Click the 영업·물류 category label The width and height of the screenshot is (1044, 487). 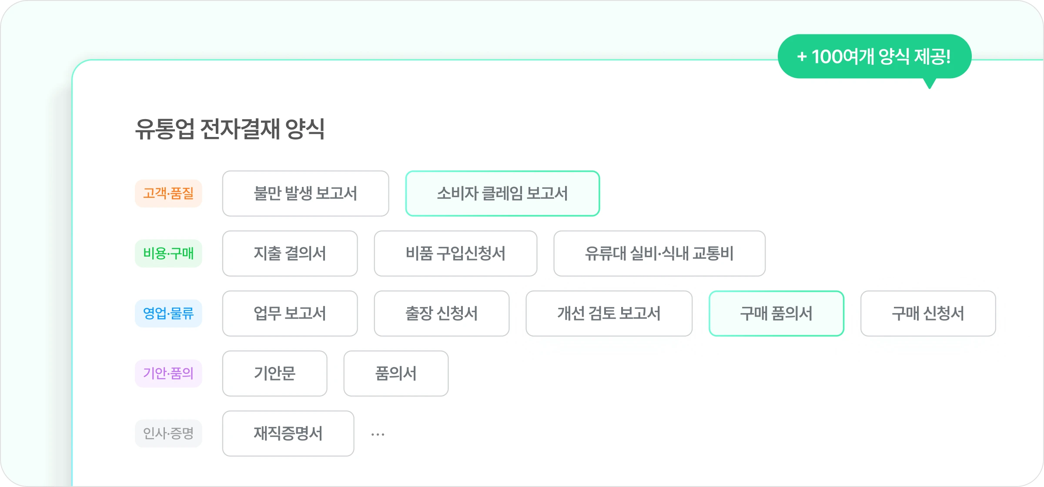tap(169, 314)
